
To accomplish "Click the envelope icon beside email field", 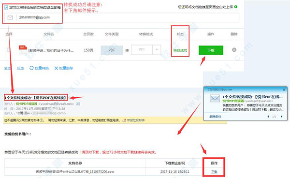I will click(x=10, y=17).
